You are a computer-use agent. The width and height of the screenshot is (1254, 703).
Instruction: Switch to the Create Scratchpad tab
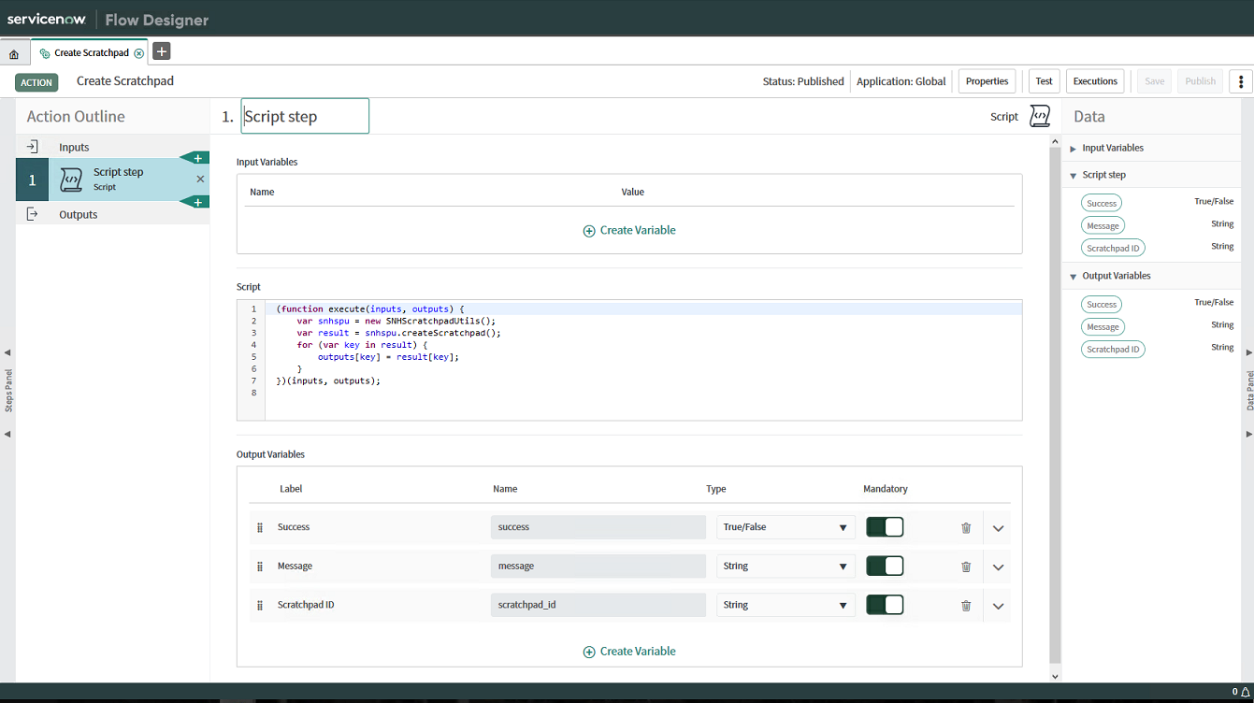91,51
